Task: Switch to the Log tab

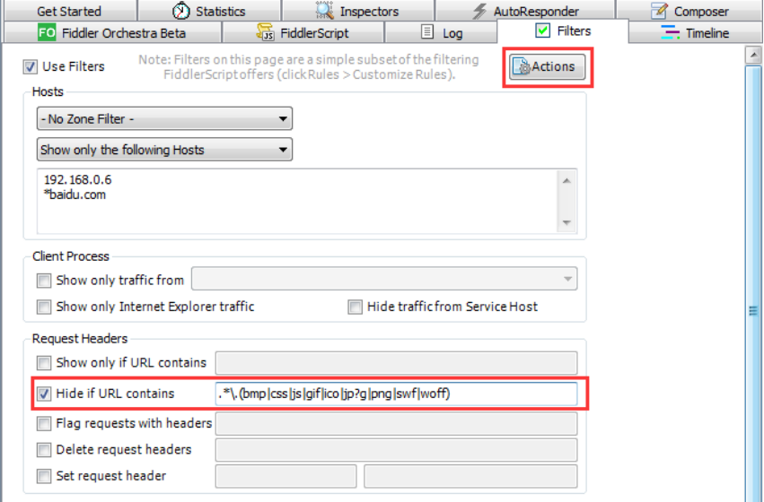Action: (441, 32)
